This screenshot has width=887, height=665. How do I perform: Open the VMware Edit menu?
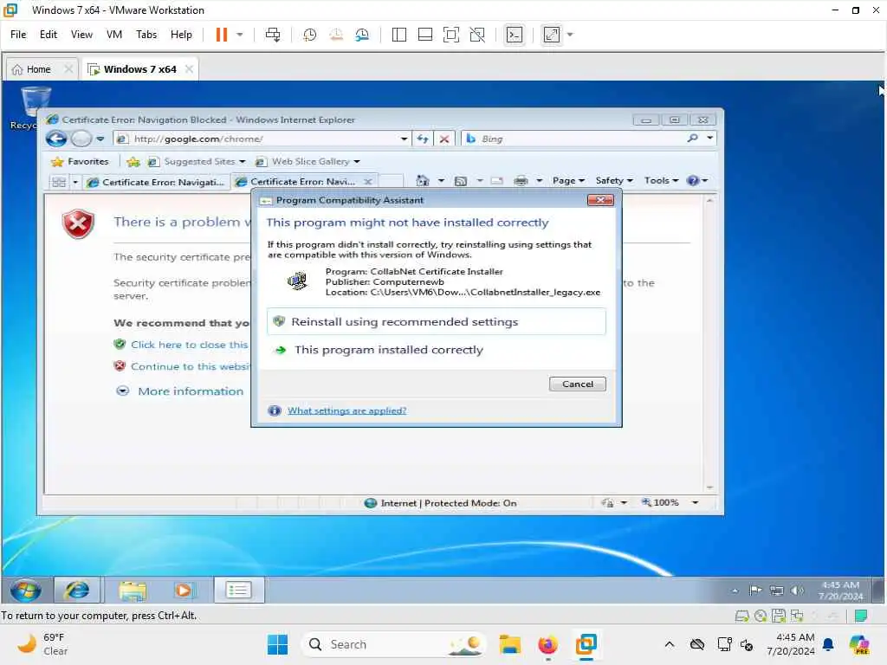coord(49,35)
